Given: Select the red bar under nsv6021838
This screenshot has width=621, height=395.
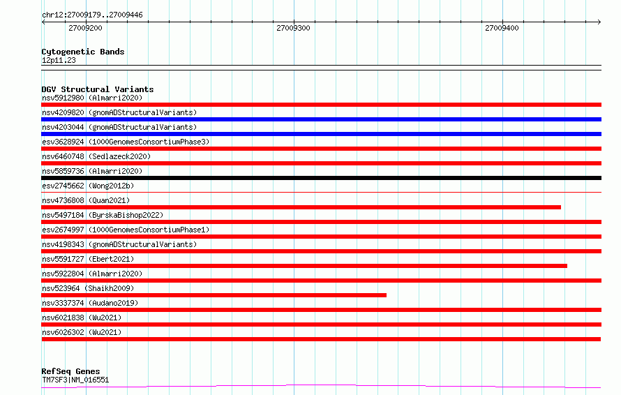Looking at the screenshot, I should pos(321,325).
